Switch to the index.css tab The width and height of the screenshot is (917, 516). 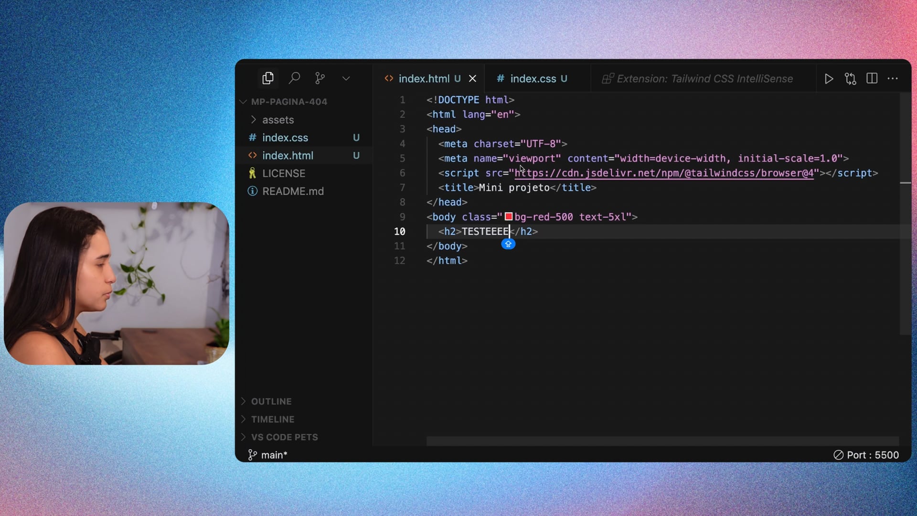click(x=533, y=79)
